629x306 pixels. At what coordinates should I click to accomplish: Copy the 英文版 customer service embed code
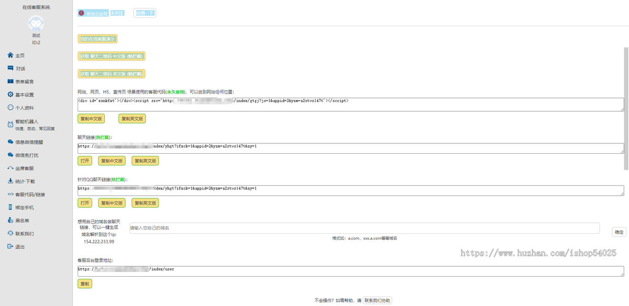pos(132,119)
